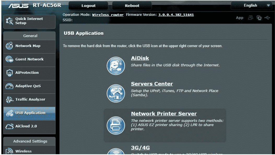This screenshot has width=275, height=155.
Task: Click the USB Application sidebar icon
Action: (9, 113)
